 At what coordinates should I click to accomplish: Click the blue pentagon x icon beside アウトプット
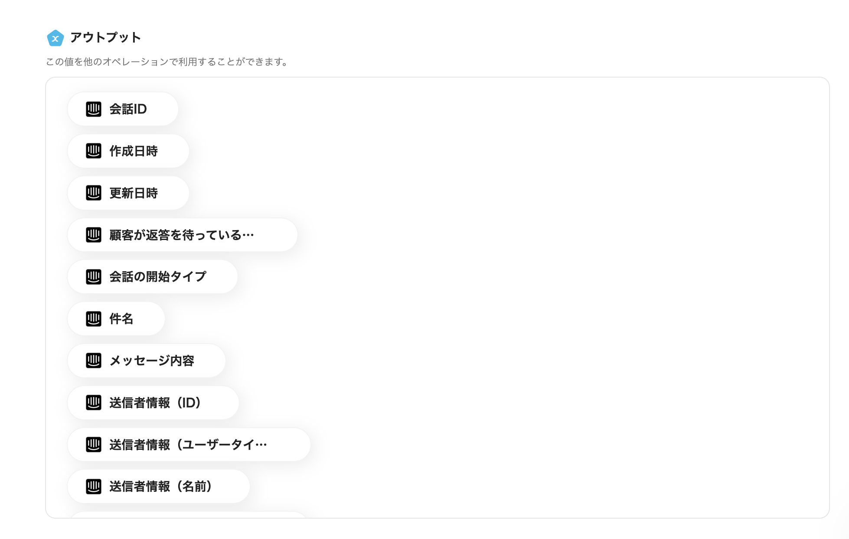coord(55,38)
